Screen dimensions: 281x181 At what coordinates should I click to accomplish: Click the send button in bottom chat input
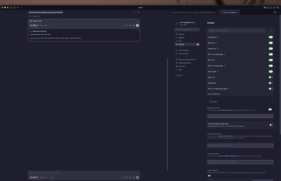click(x=137, y=177)
